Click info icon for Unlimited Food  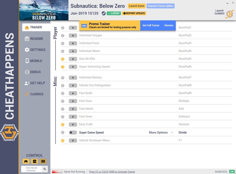pos(63,44)
